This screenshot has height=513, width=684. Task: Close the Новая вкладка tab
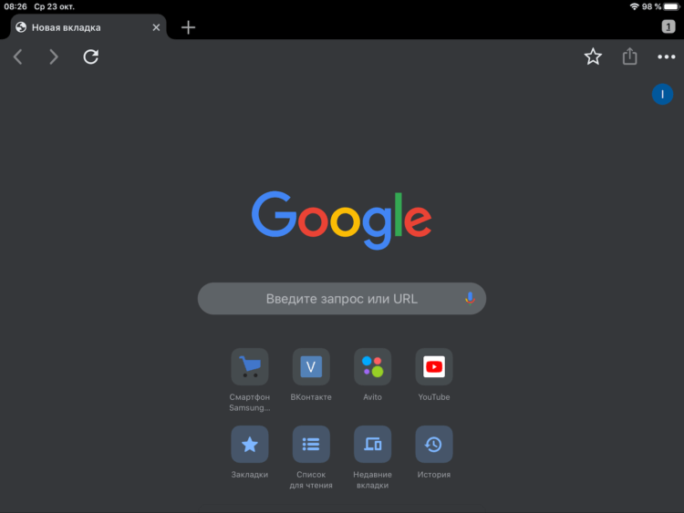click(x=156, y=27)
